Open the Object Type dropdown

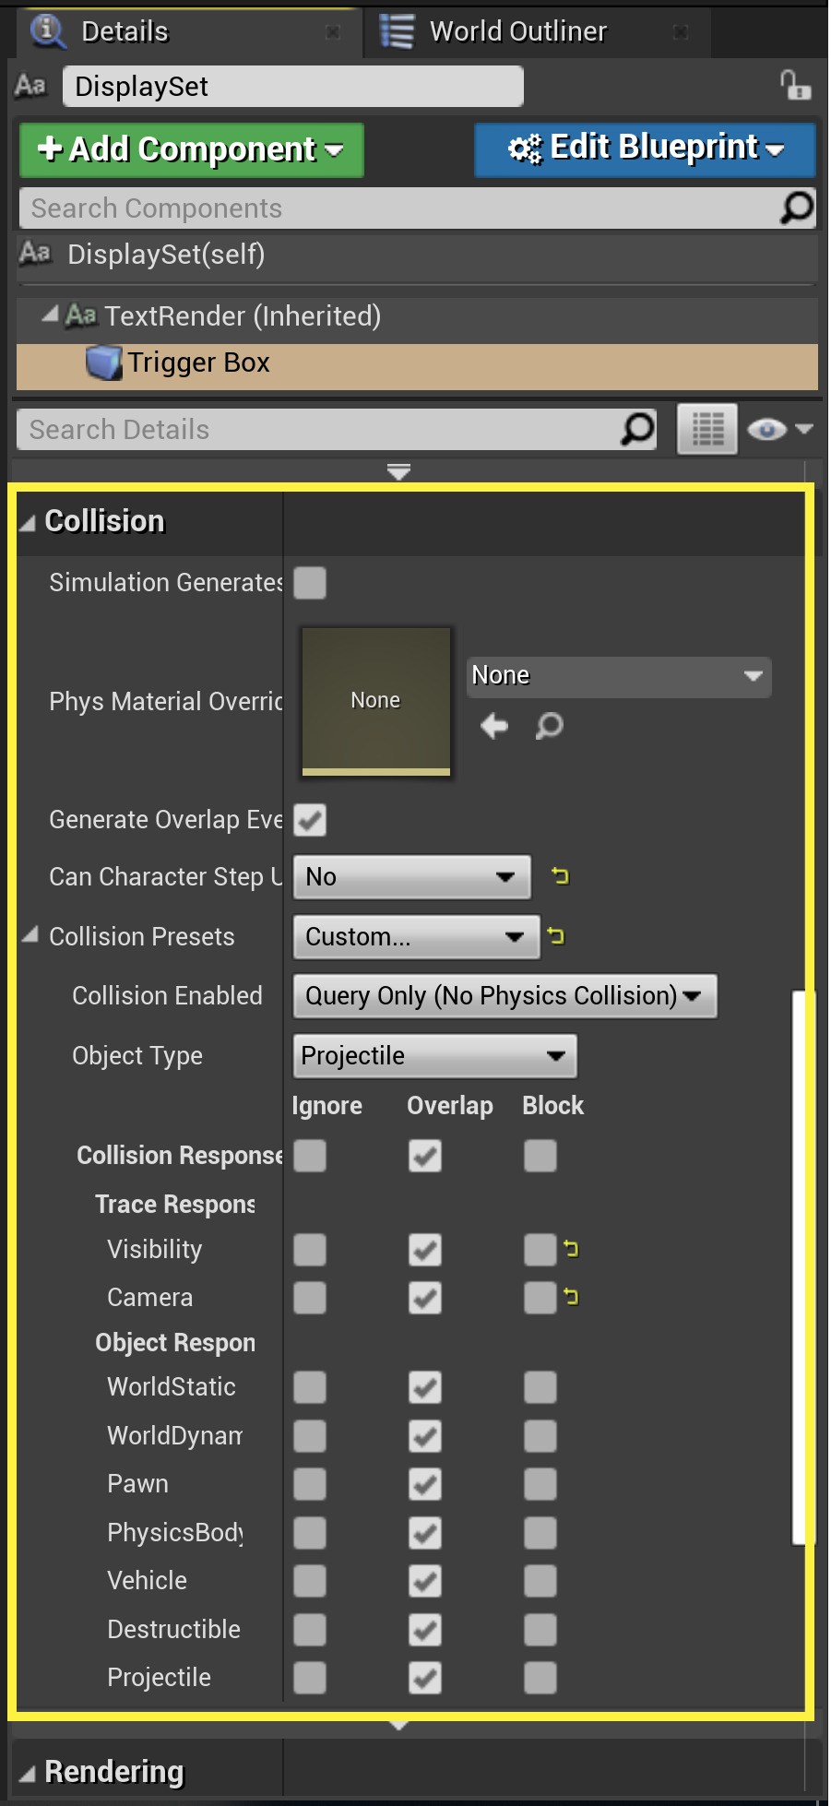click(x=434, y=1056)
